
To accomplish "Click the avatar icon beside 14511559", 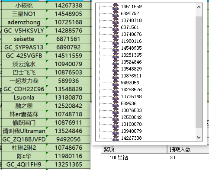I will pyautogui.click(x=116, y=6).
